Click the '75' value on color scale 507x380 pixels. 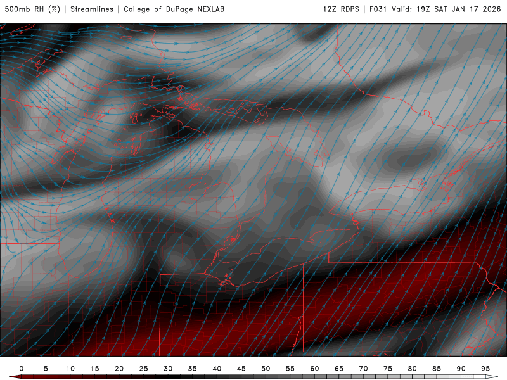[x=388, y=369]
